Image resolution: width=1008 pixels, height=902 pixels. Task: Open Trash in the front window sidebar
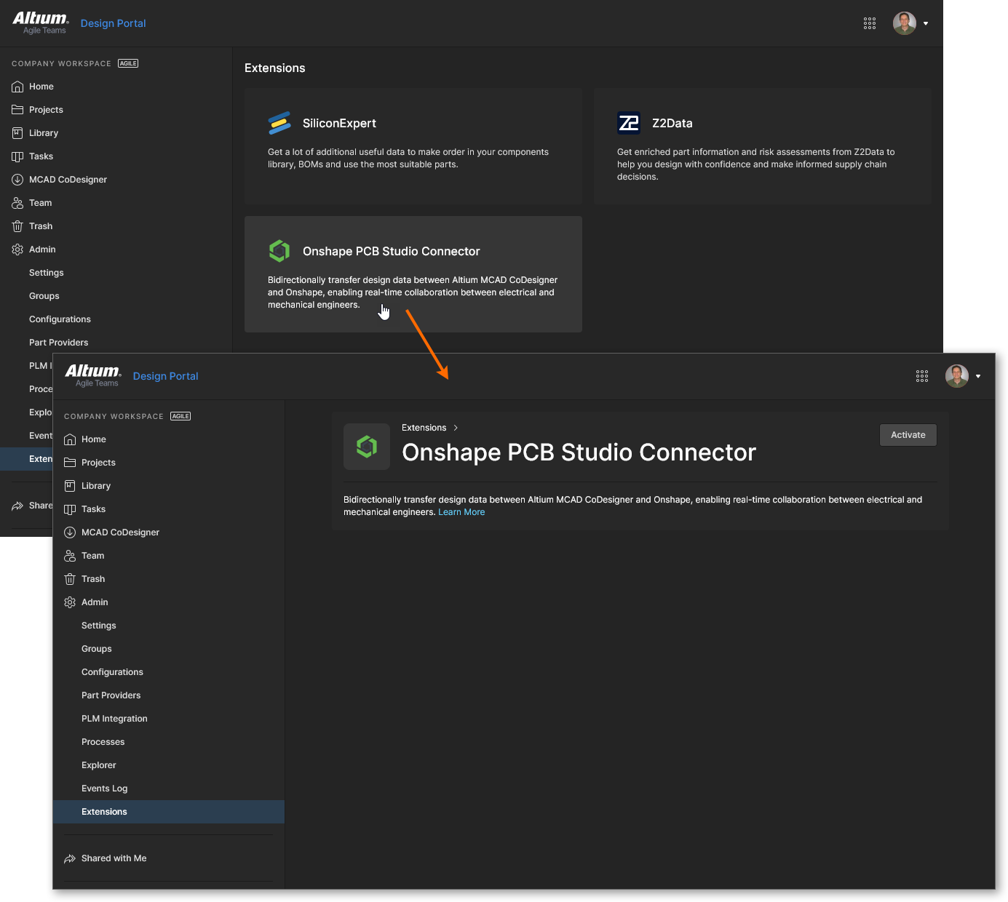pyautogui.click(x=168, y=579)
